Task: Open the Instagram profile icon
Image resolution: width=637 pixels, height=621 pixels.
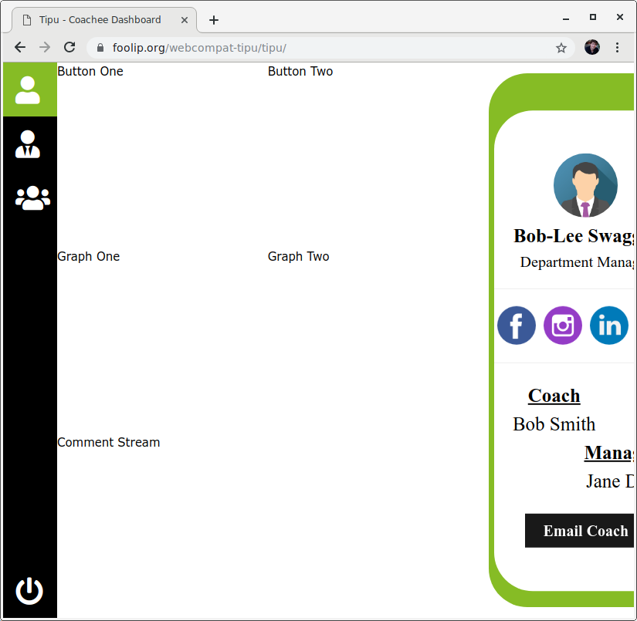Action: pos(562,326)
